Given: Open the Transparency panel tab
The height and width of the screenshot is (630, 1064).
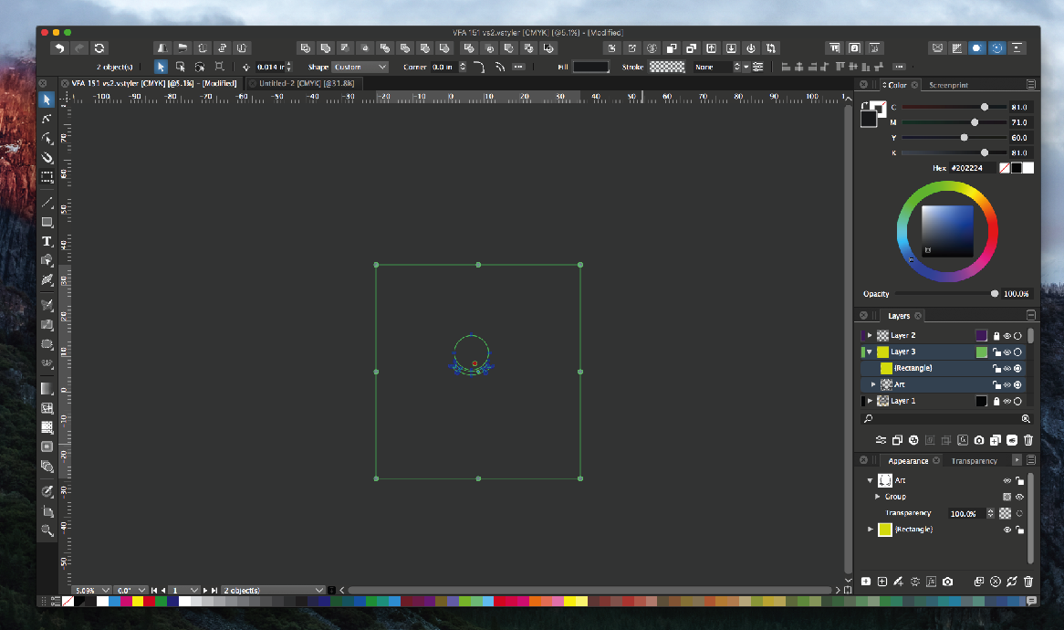Looking at the screenshot, I should tap(975, 461).
